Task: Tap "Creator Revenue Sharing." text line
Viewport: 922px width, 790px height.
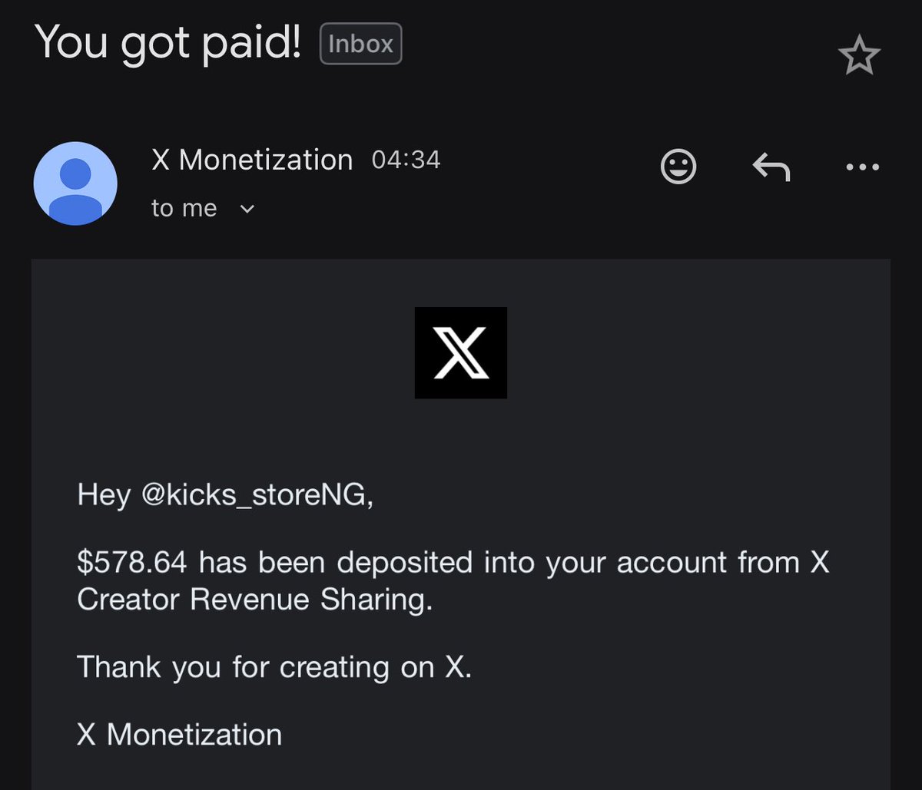Action: click(x=255, y=600)
